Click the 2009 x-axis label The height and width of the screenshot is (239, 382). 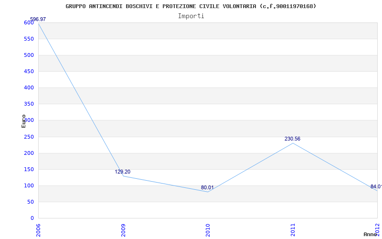click(x=123, y=230)
